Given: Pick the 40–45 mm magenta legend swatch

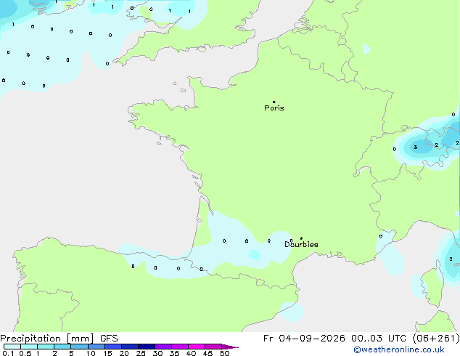Looking at the screenshot, I should point(197,347).
